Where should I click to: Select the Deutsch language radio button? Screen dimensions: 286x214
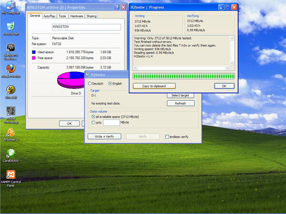pyautogui.click(x=90, y=84)
